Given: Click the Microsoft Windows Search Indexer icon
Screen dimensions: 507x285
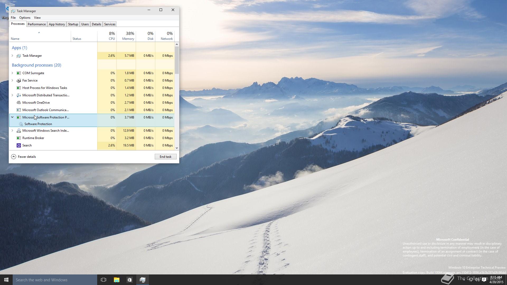Looking at the screenshot, I should pos(19,131).
